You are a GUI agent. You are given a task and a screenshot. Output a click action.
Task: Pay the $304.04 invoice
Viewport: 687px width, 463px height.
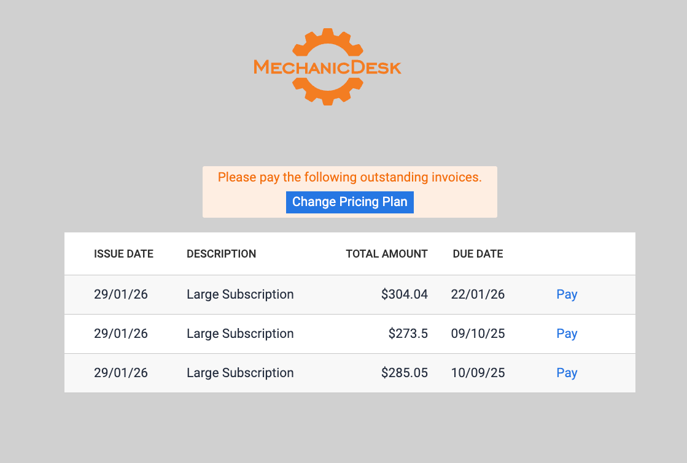click(566, 294)
